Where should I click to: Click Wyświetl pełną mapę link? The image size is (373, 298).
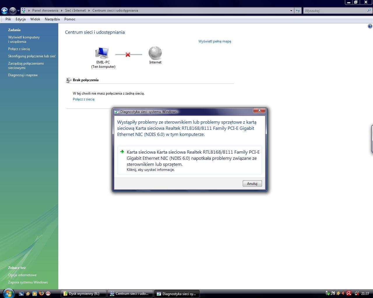(x=215, y=41)
